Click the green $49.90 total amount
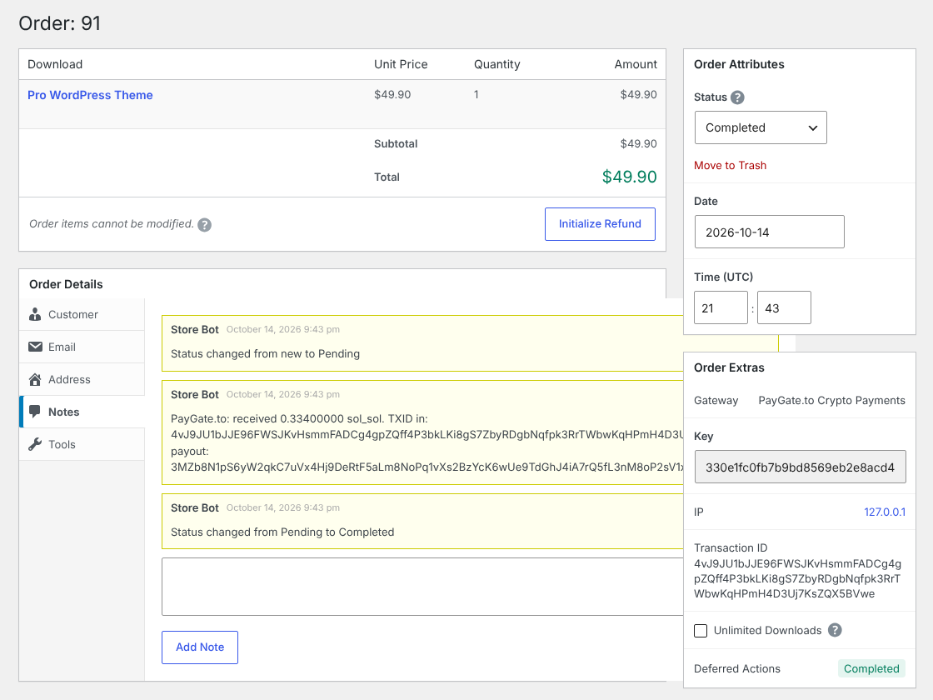This screenshot has width=933, height=700. pos(630,177)
